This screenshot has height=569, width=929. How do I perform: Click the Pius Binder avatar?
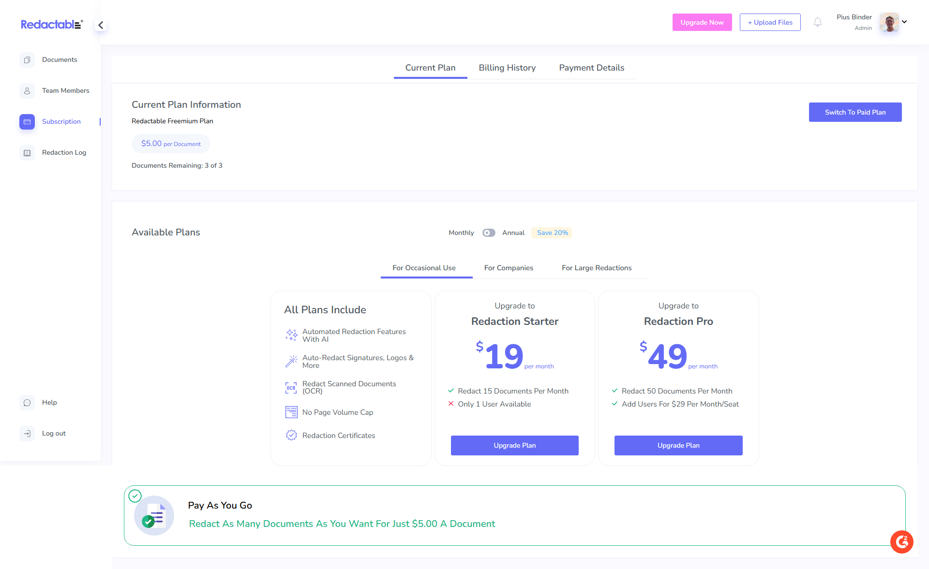point(889,22)
